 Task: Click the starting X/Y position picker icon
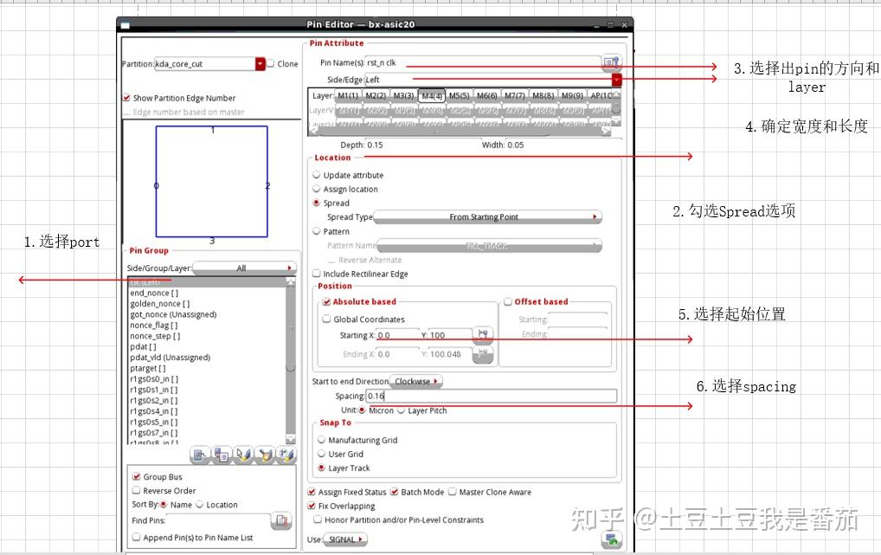482,335
